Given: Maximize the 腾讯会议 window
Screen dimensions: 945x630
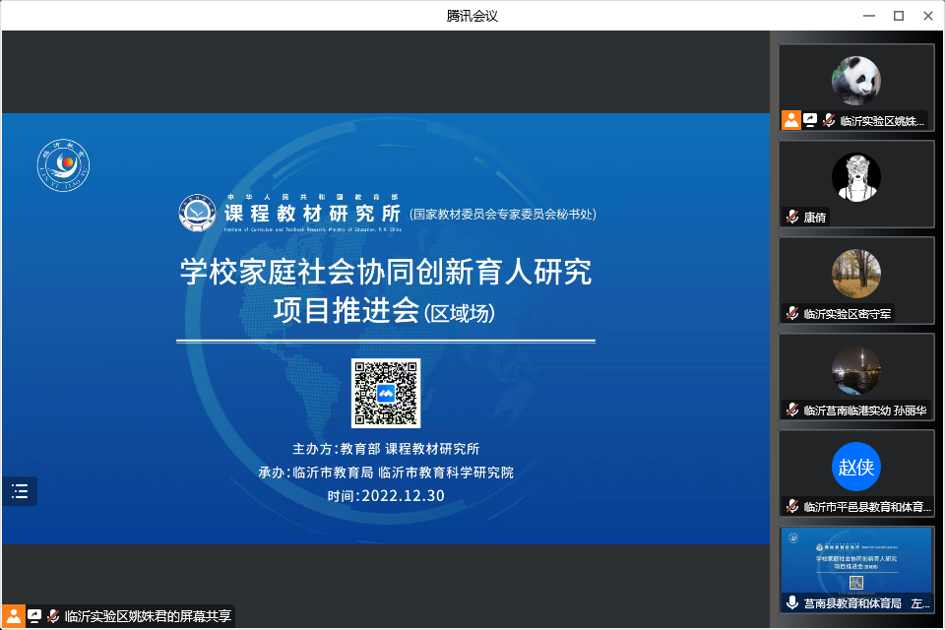Looking at the screenshot, I should 899,16.
